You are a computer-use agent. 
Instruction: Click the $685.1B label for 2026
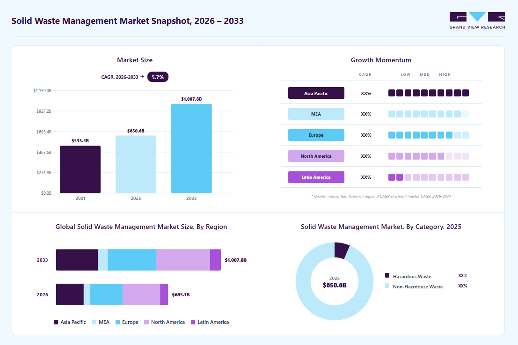[x=181, y=295]
